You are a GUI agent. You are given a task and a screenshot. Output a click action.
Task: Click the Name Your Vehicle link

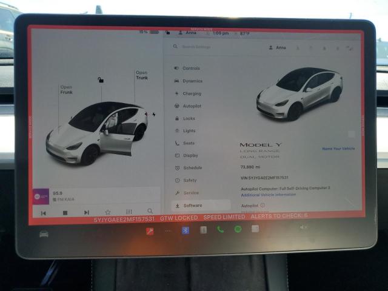point(338,149)
